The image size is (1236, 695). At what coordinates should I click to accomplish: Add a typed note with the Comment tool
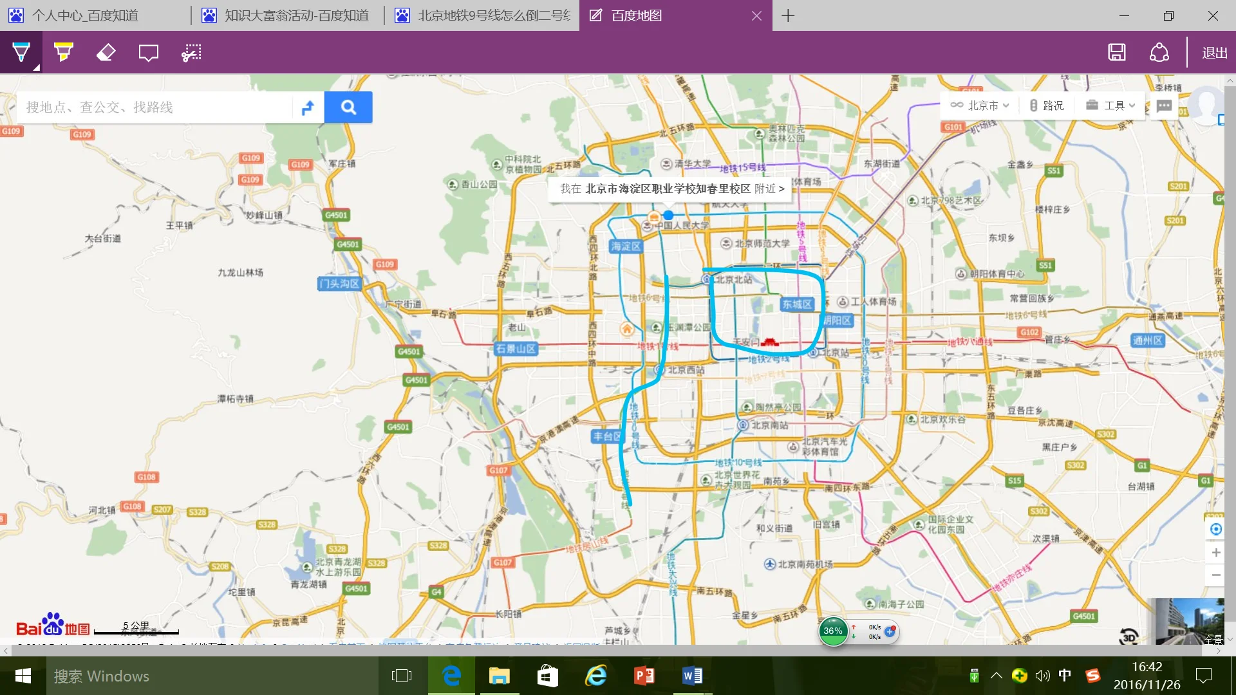coord(147,52)
